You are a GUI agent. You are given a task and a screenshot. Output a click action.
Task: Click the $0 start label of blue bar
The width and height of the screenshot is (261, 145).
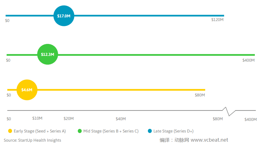coord(7,20)
